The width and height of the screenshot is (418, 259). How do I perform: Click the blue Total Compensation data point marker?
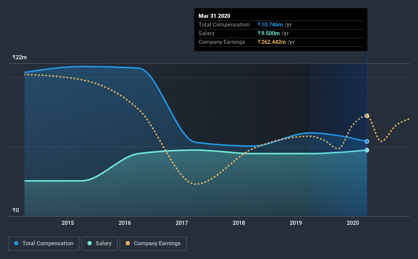pos(367,142)
